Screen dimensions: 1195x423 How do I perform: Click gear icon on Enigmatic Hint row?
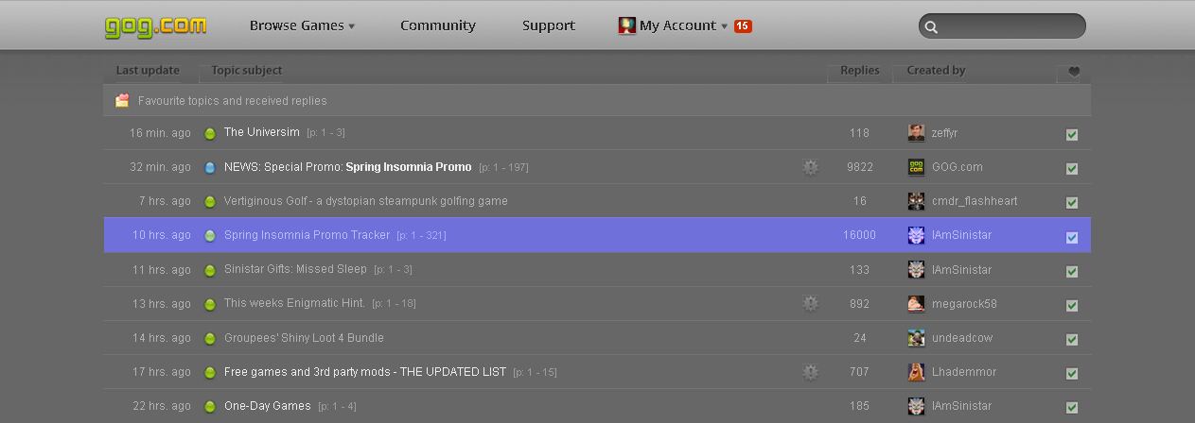810,303
